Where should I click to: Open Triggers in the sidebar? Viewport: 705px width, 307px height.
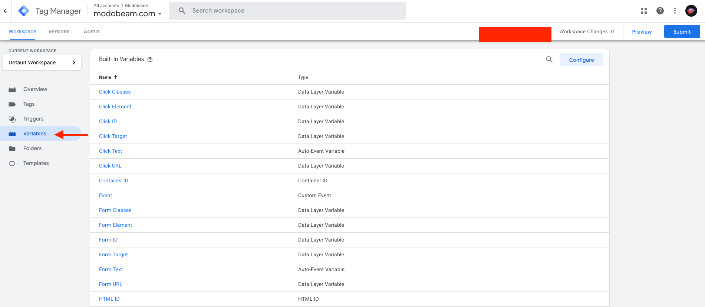tap(33, 119)
